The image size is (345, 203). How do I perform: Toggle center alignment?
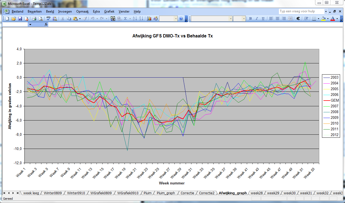tap(277, 19)
